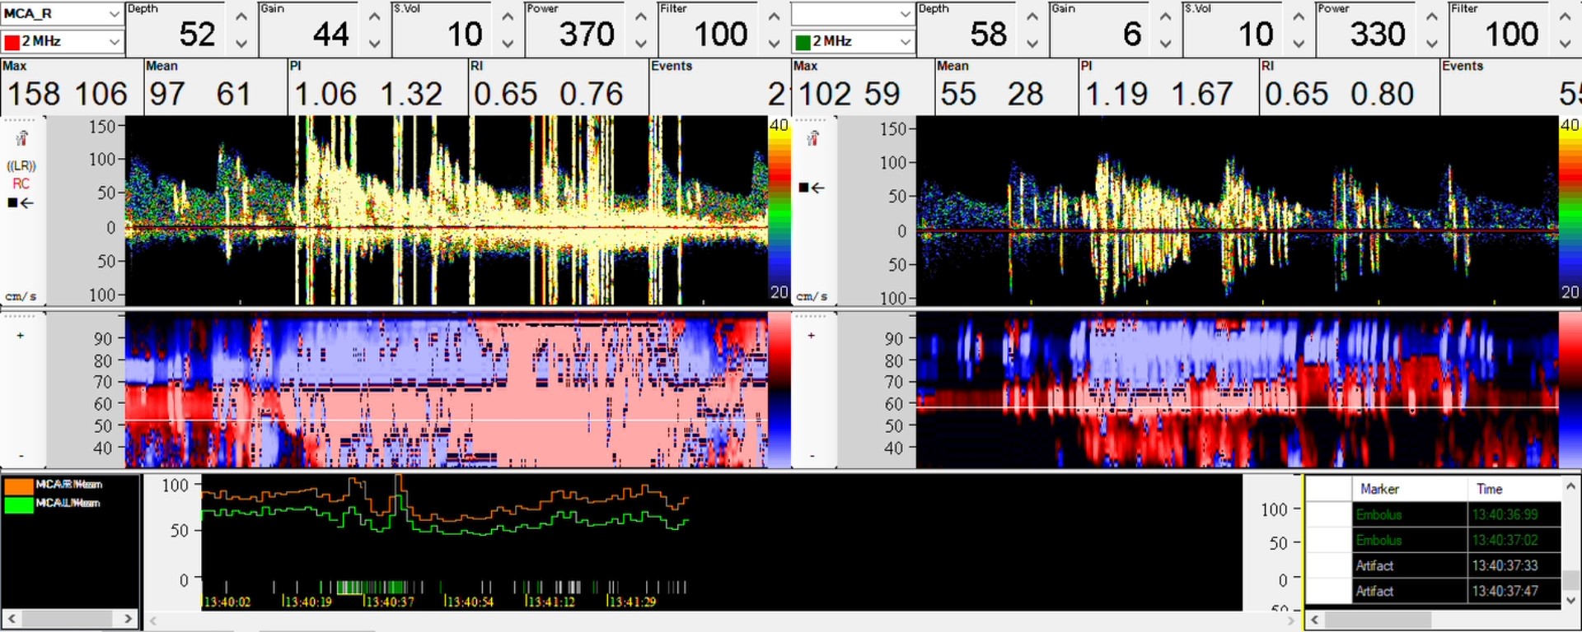Increase right channel Gain from 6
Image resolution: width=1582 pixels, height=632 pixels.
tap(1165, 16)
